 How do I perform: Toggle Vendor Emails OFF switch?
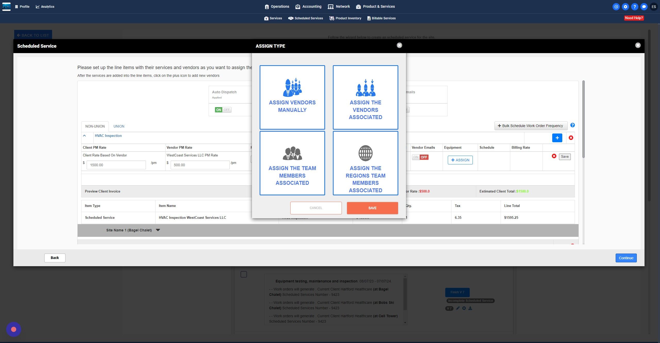tap(420, 157)
